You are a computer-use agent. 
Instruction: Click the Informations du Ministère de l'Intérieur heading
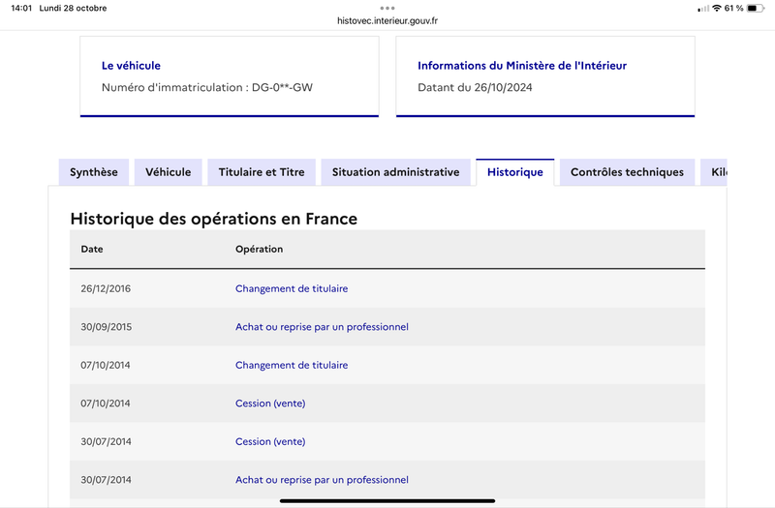(522, 66)
